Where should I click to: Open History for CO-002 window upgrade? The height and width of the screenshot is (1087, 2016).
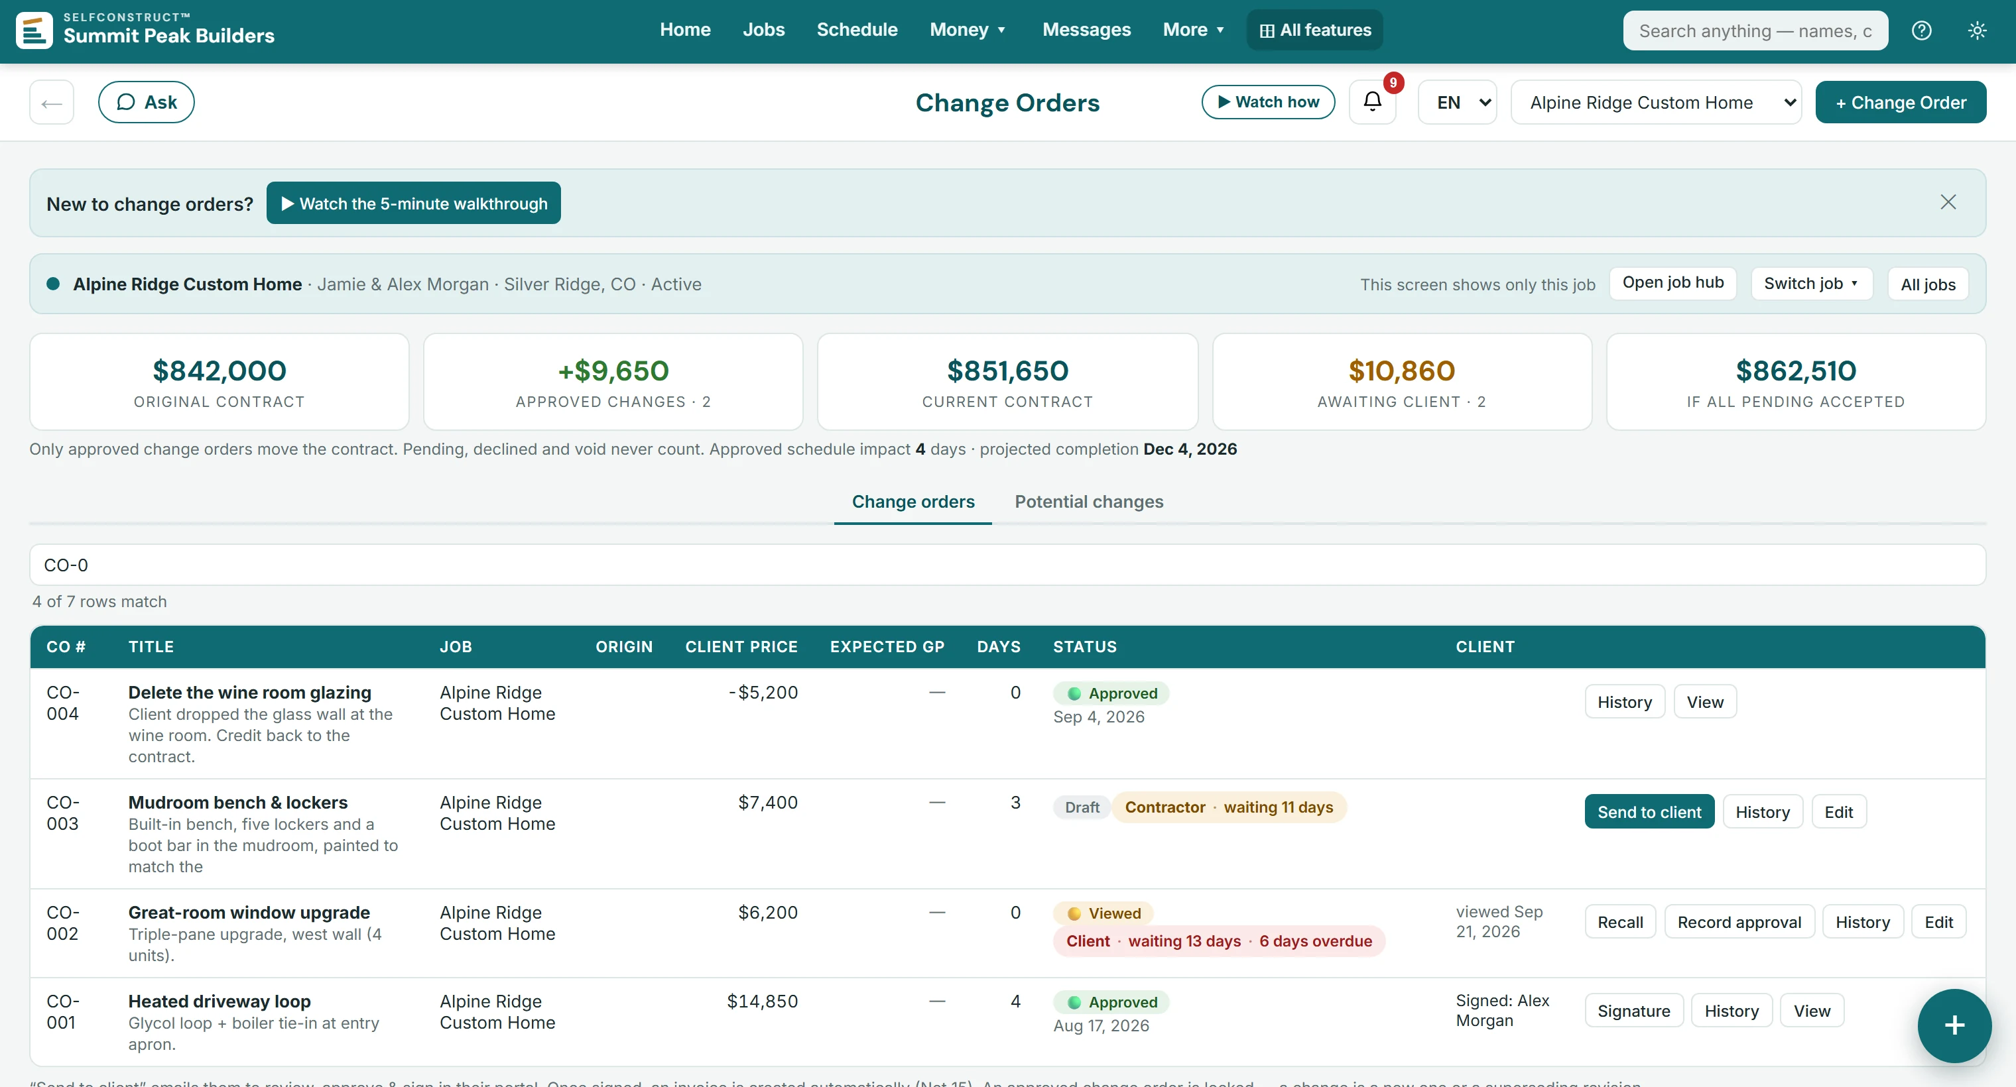(x=1863, y=922)
